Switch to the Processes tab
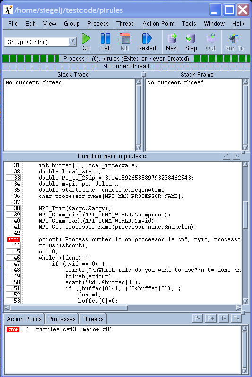252x377 pixels. [61, 319]
